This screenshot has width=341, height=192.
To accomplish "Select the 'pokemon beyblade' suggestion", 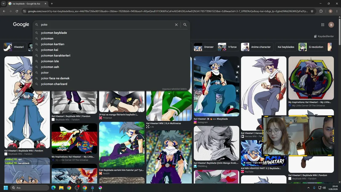I will pyautogui.click(x=111, y=33).
